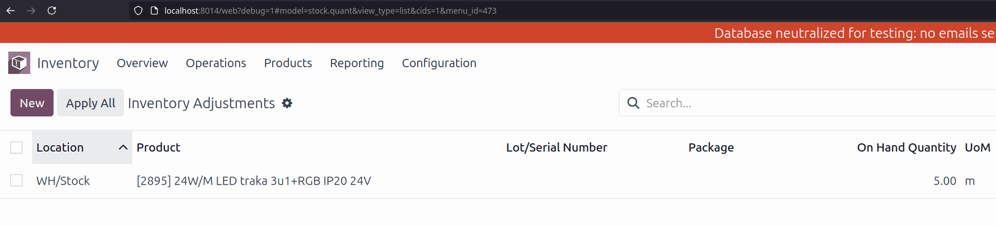Expand the Configuration menu
Image resolution: width=996 pixels, height=226 pixels.
coord(439,63)
